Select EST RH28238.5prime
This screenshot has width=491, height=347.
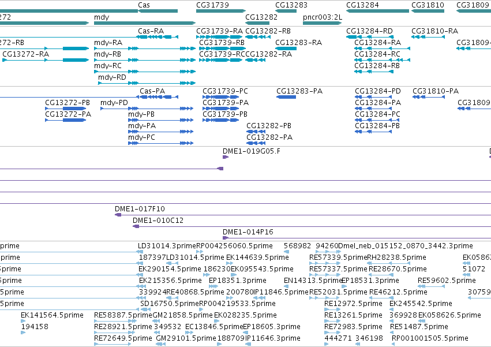coord(396,258)
